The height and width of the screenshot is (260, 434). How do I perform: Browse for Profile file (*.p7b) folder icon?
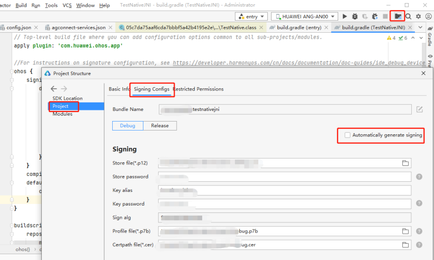(405, 231)
